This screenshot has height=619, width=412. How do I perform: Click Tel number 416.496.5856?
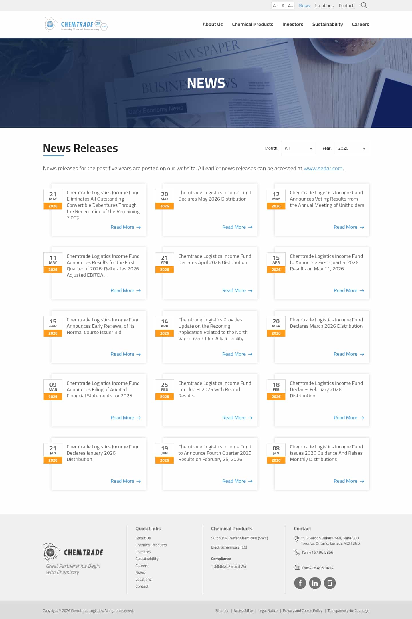[321, 553]
